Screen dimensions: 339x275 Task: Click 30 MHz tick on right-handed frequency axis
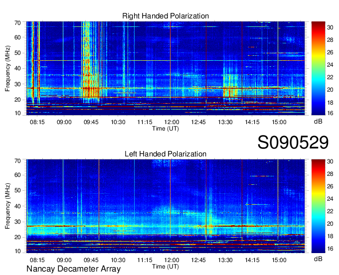coord(17,84)
